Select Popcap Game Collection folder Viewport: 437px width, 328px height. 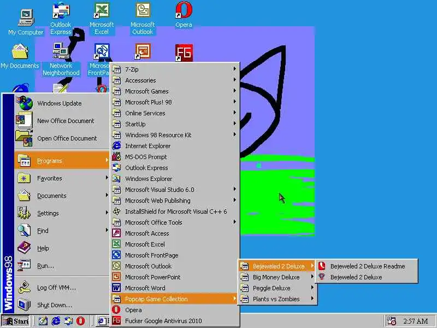pyautogui.click(x=174, y=299)
